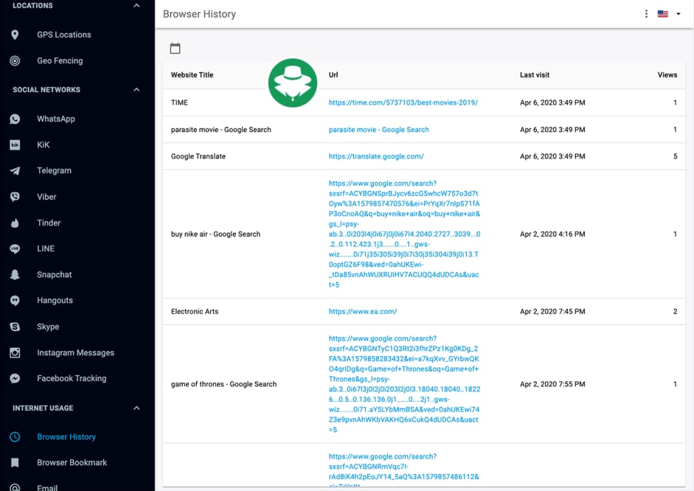Open the Instagram Messages icon
Screen dimensions: 694x491
click(15, 352)
